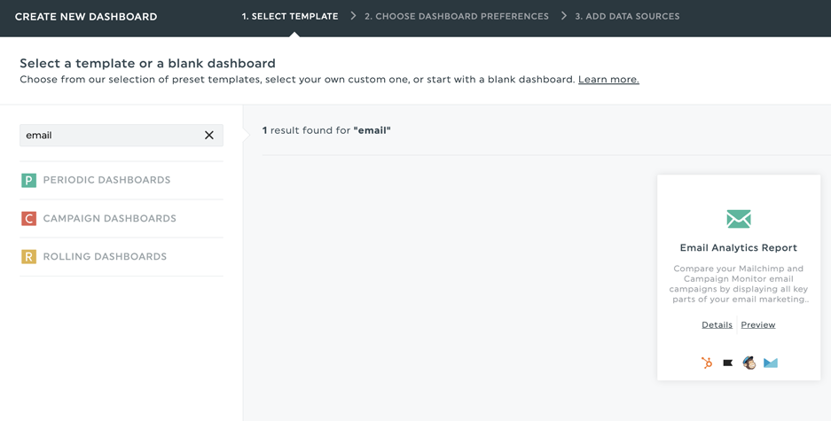Clear the email search with X icon
The image size is (831, 421).
(x=209, y=135)
